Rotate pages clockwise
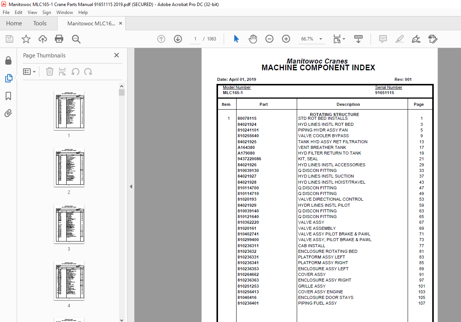This screenshot has height=322, width=461. coord(88,71)
